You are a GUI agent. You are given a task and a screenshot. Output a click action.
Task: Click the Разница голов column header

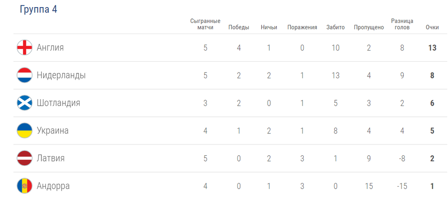pos(402,24)
